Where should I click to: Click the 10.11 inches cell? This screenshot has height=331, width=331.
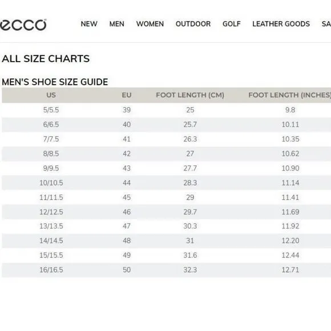pos(290,124)
